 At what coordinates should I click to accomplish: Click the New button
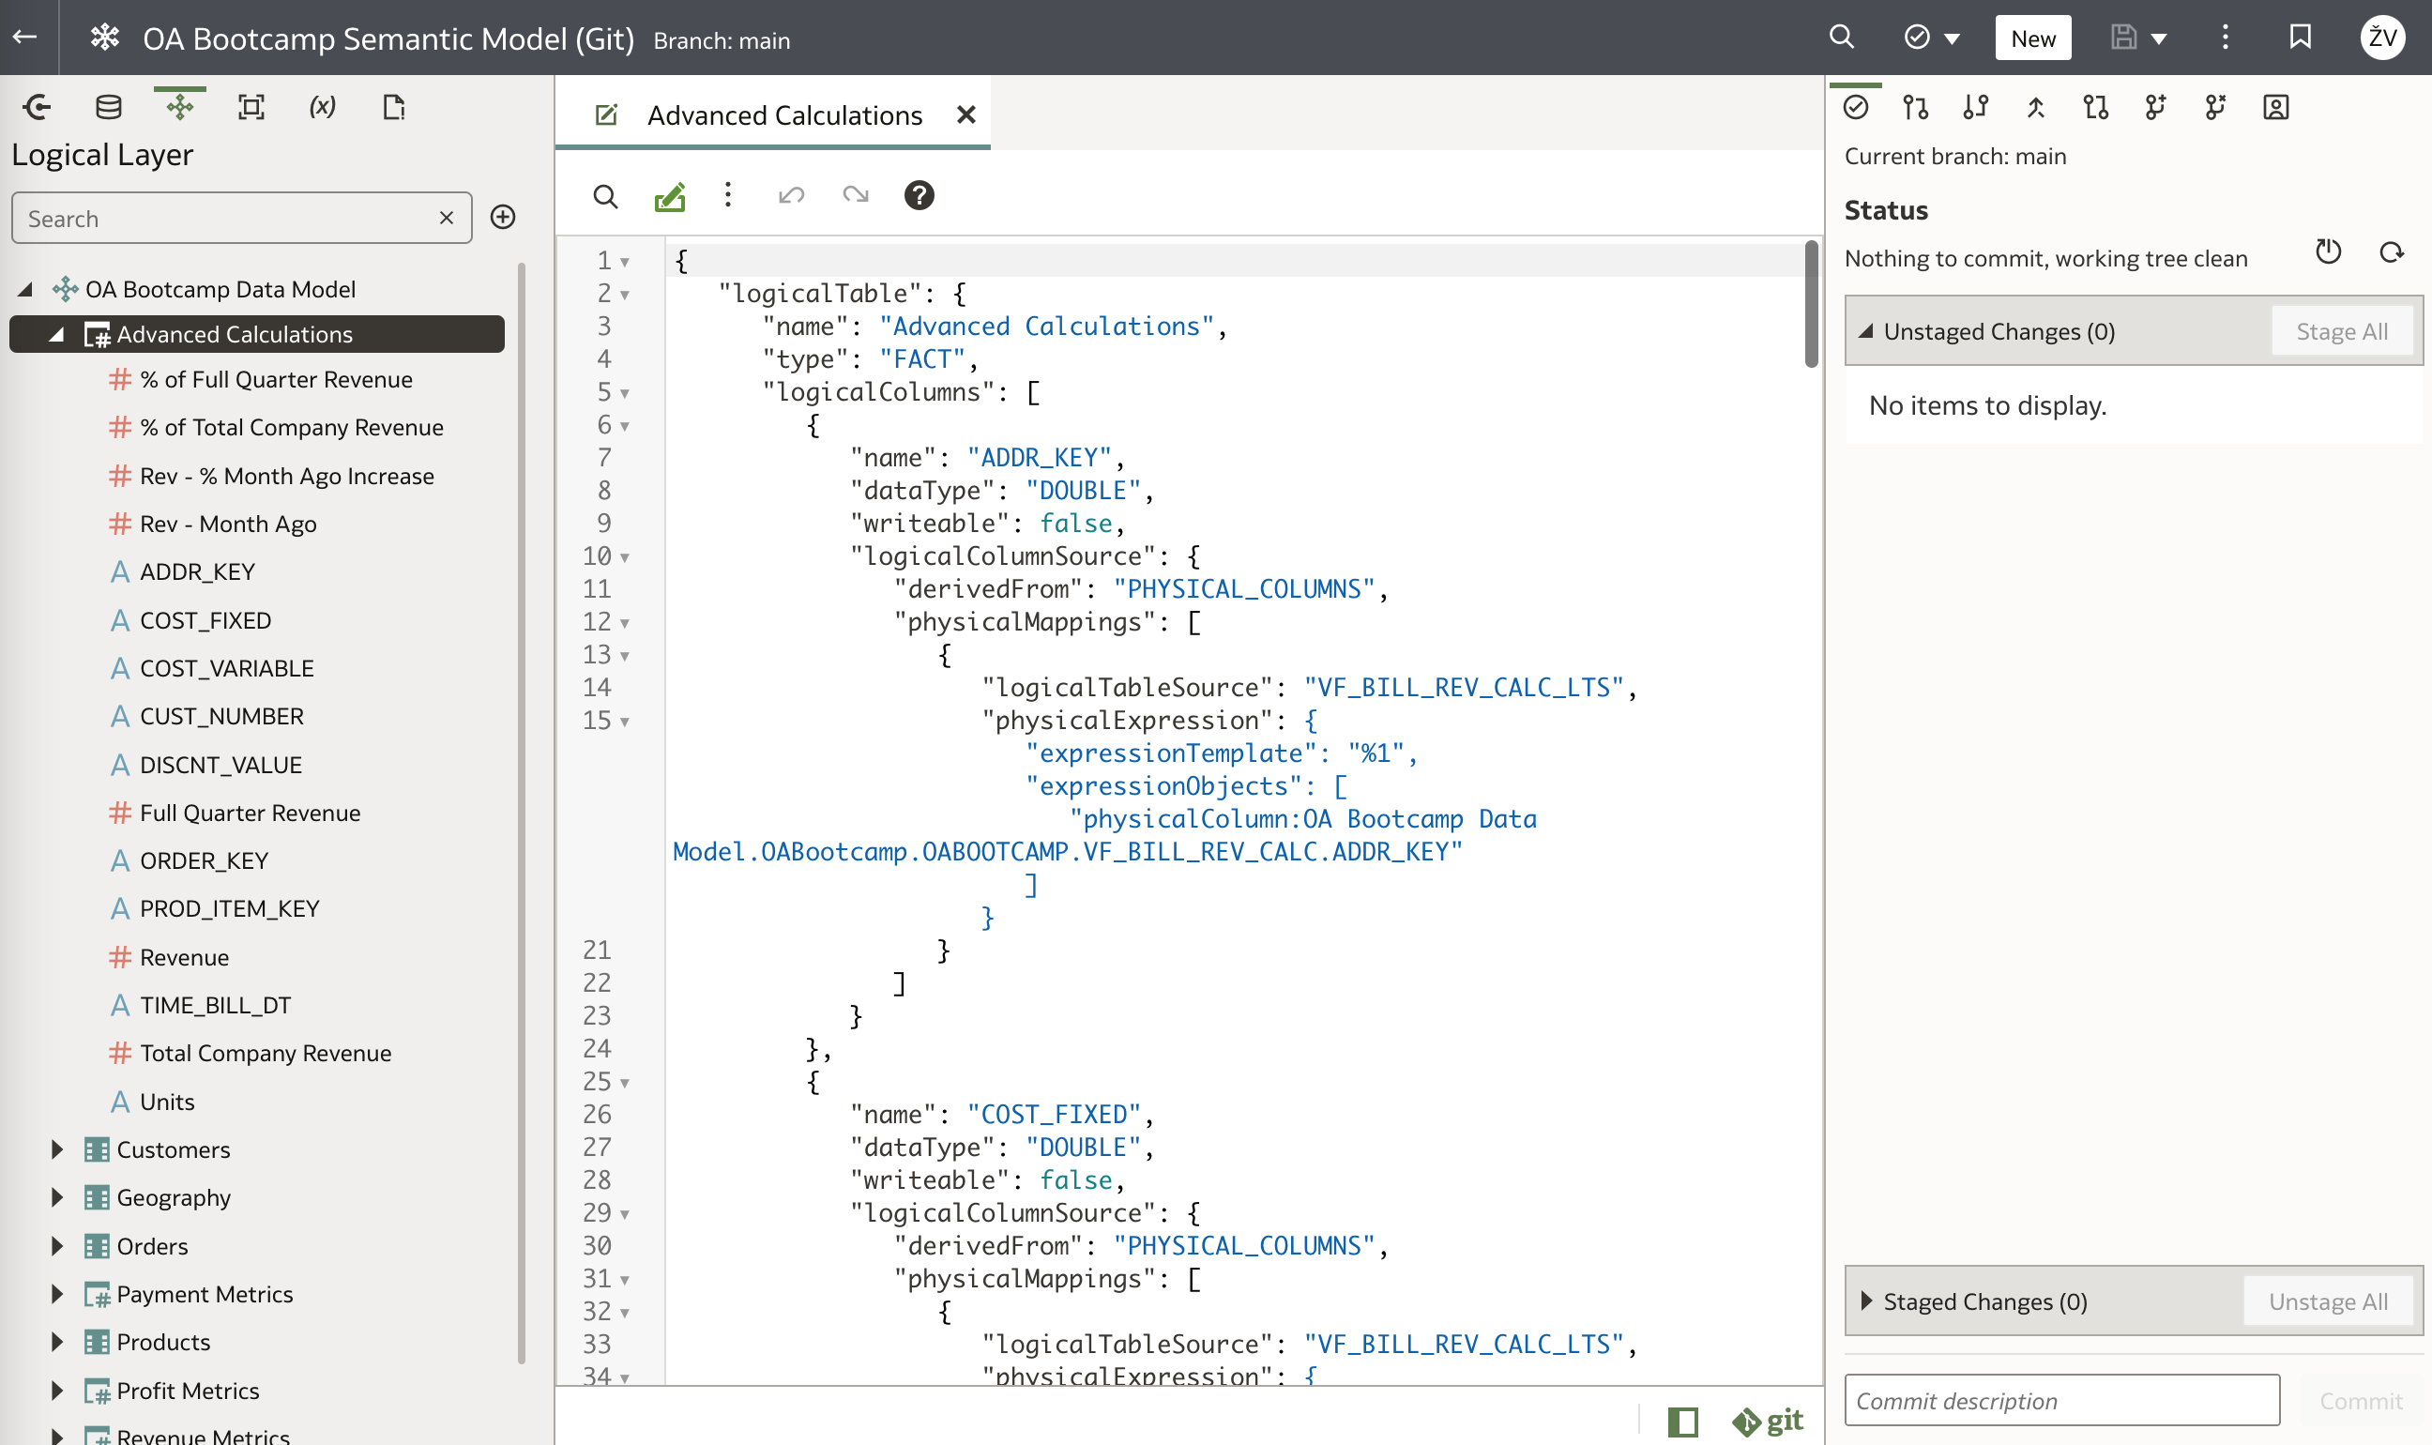click(x=2033, y=38)
